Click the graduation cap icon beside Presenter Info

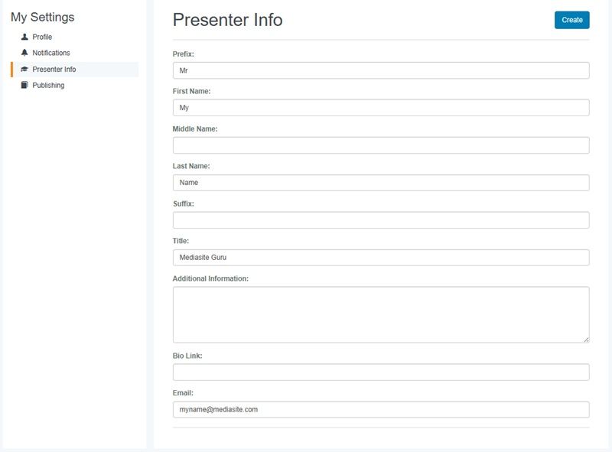coord(24,70)
